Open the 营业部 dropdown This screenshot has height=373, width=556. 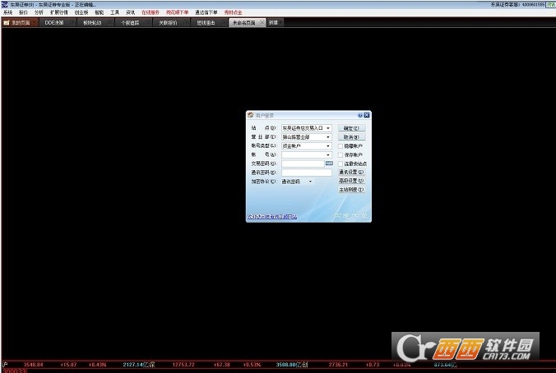(328, 137)
